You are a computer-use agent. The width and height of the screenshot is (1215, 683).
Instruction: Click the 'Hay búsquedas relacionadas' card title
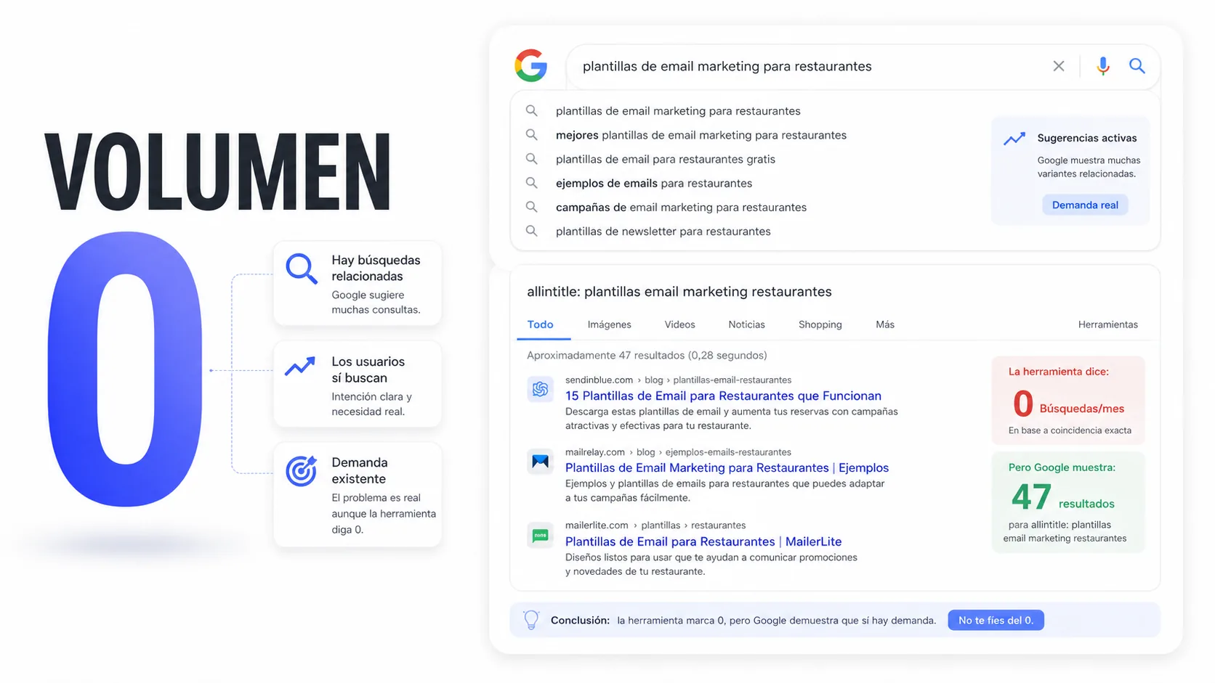coord(376,268)
